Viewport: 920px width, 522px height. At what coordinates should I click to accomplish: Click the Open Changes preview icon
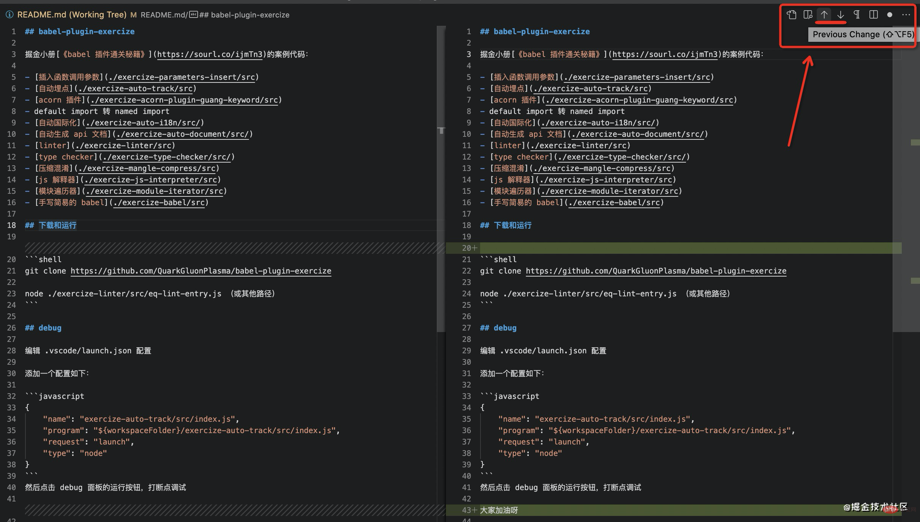(x=808, y=15)
